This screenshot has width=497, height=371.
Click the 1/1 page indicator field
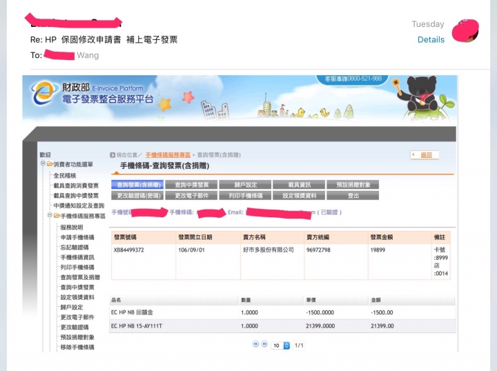coord(299,345)
